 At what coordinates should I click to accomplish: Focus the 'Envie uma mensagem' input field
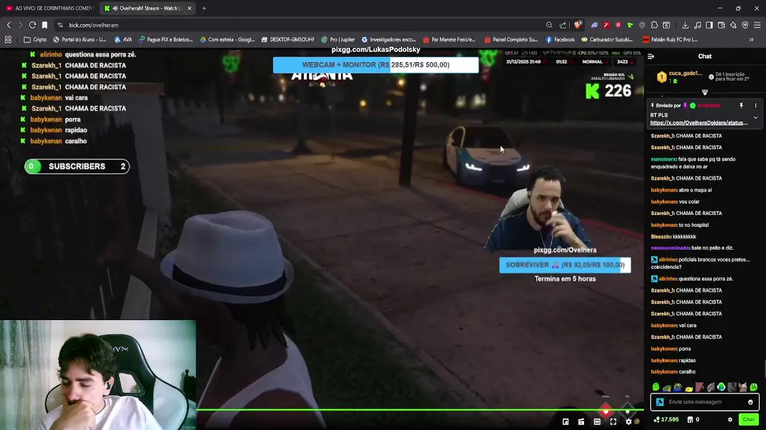click(x=704, y=402)
